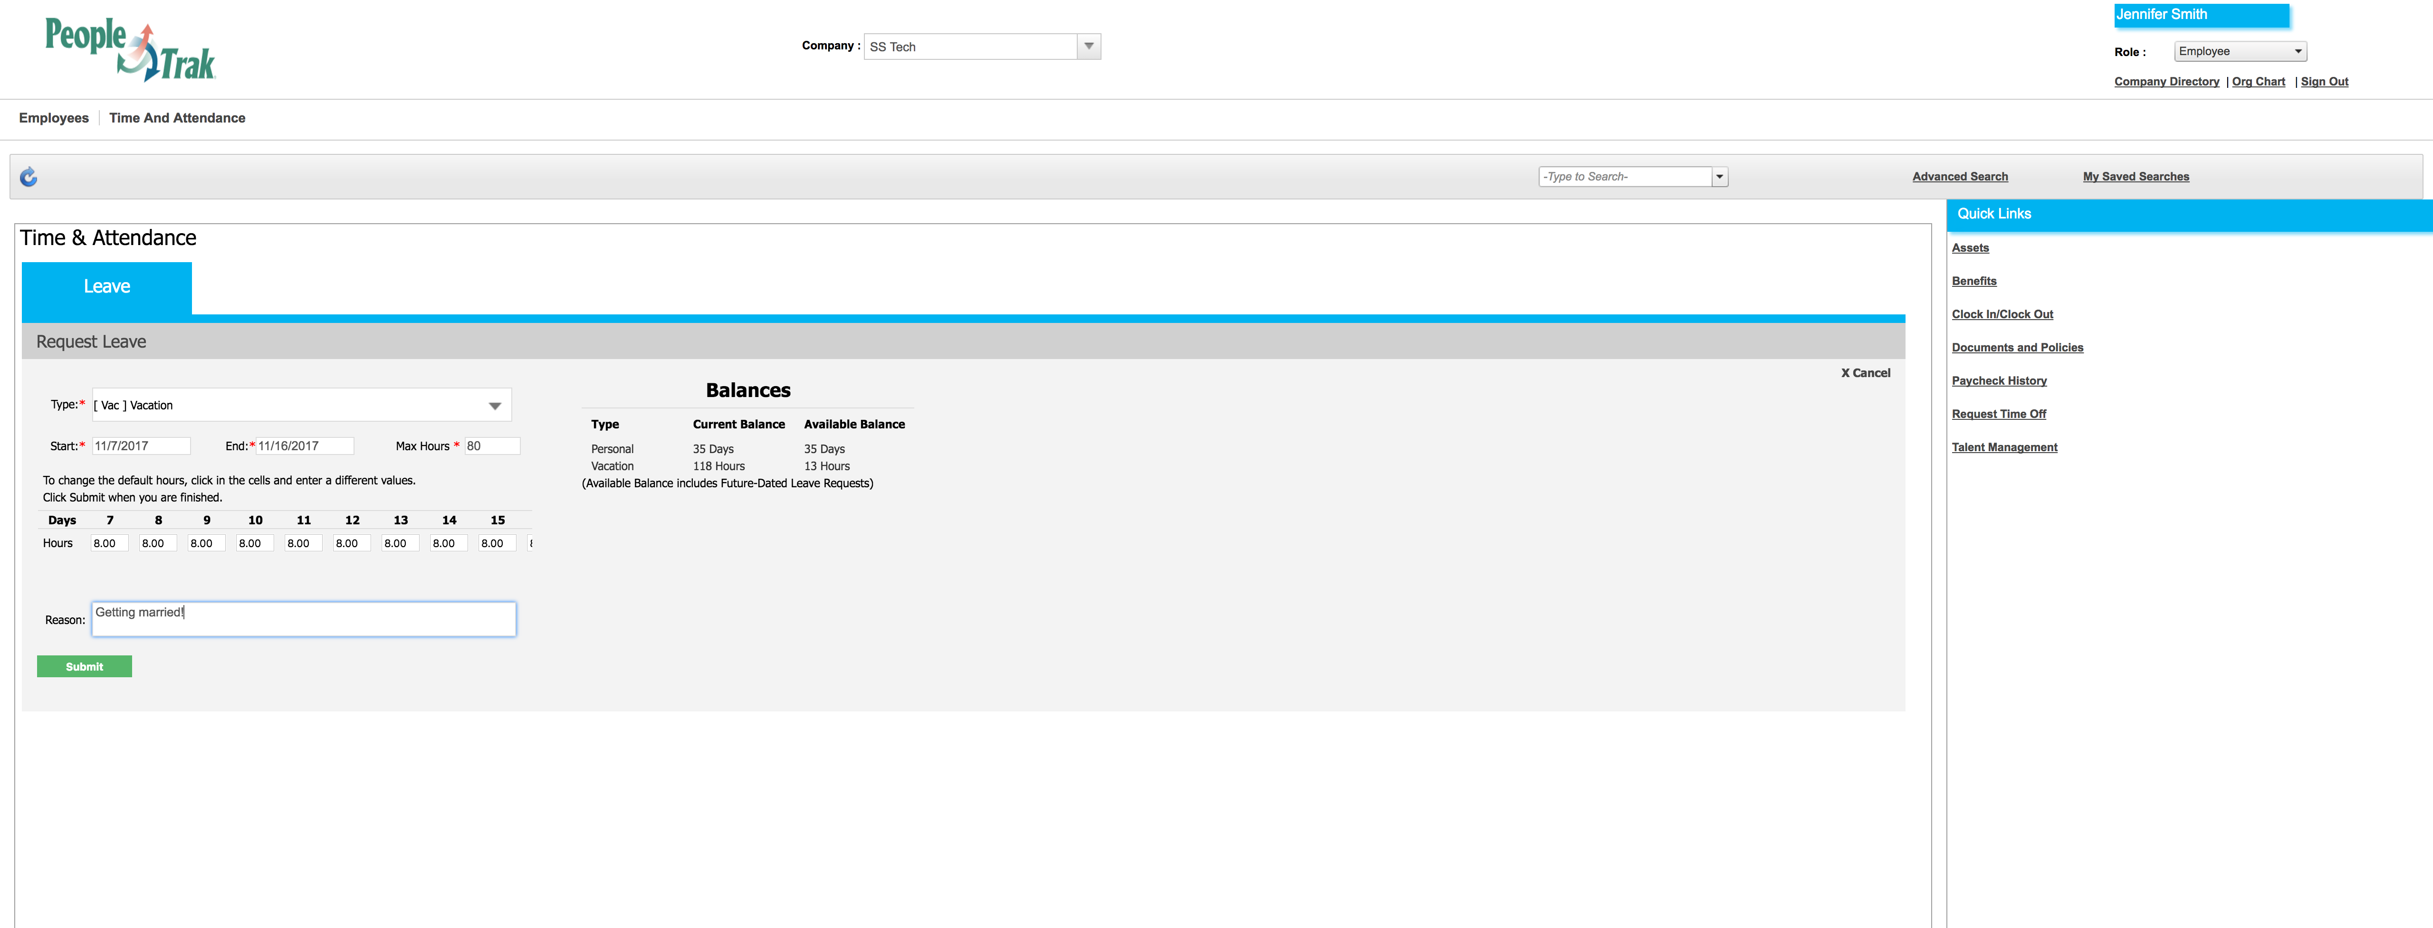This screenshot has width=2433, height=928.
Task: Open Time And Attendance menu
Action: [x=177, y=118]
